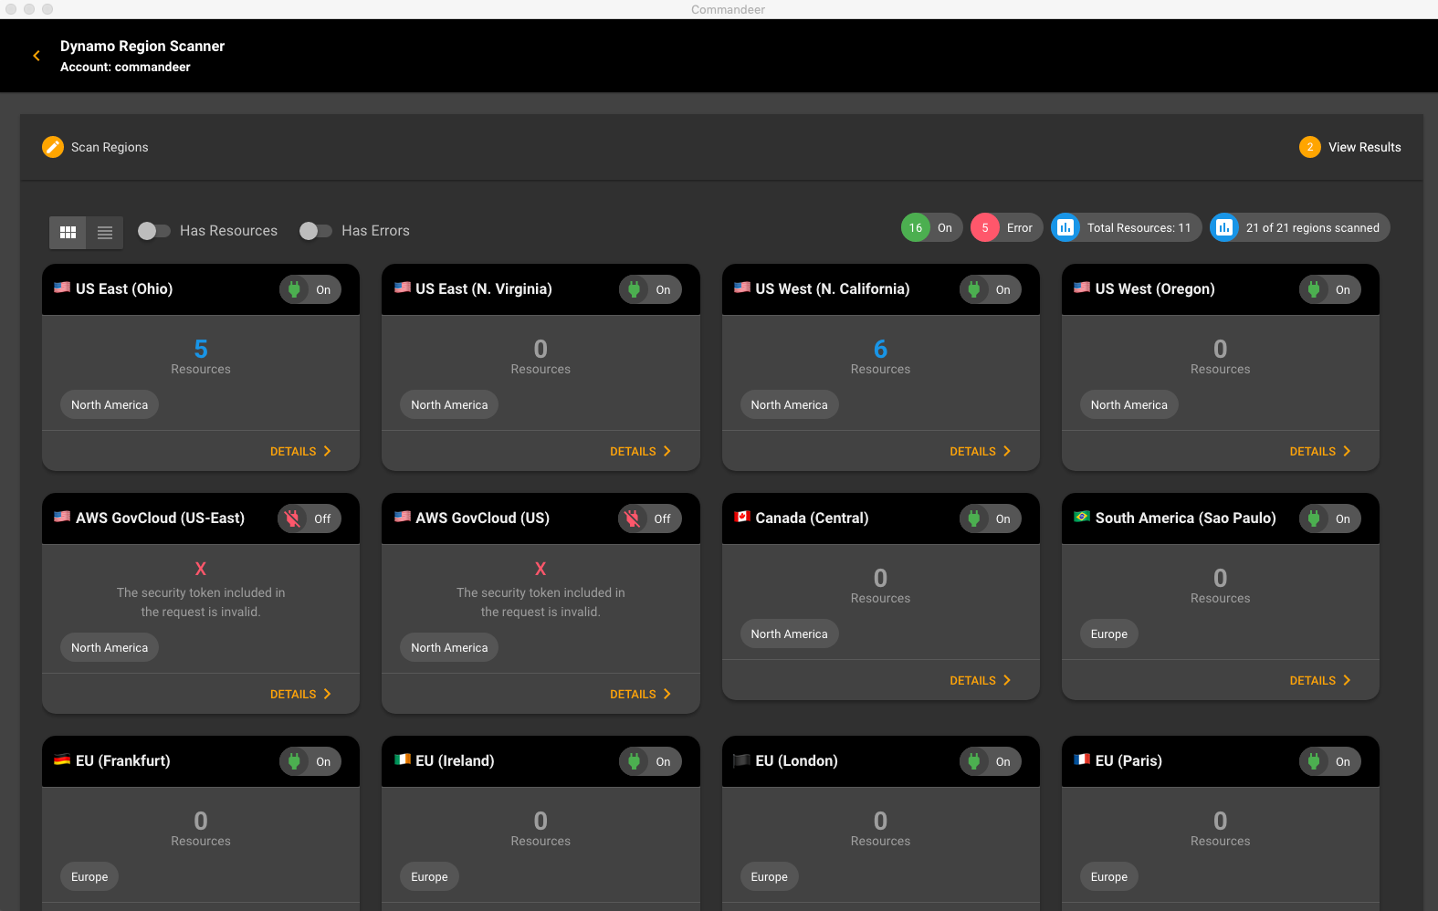Switch to list view layout
This screenshot has width=1438, height=911.
click(x=105, y=232)
